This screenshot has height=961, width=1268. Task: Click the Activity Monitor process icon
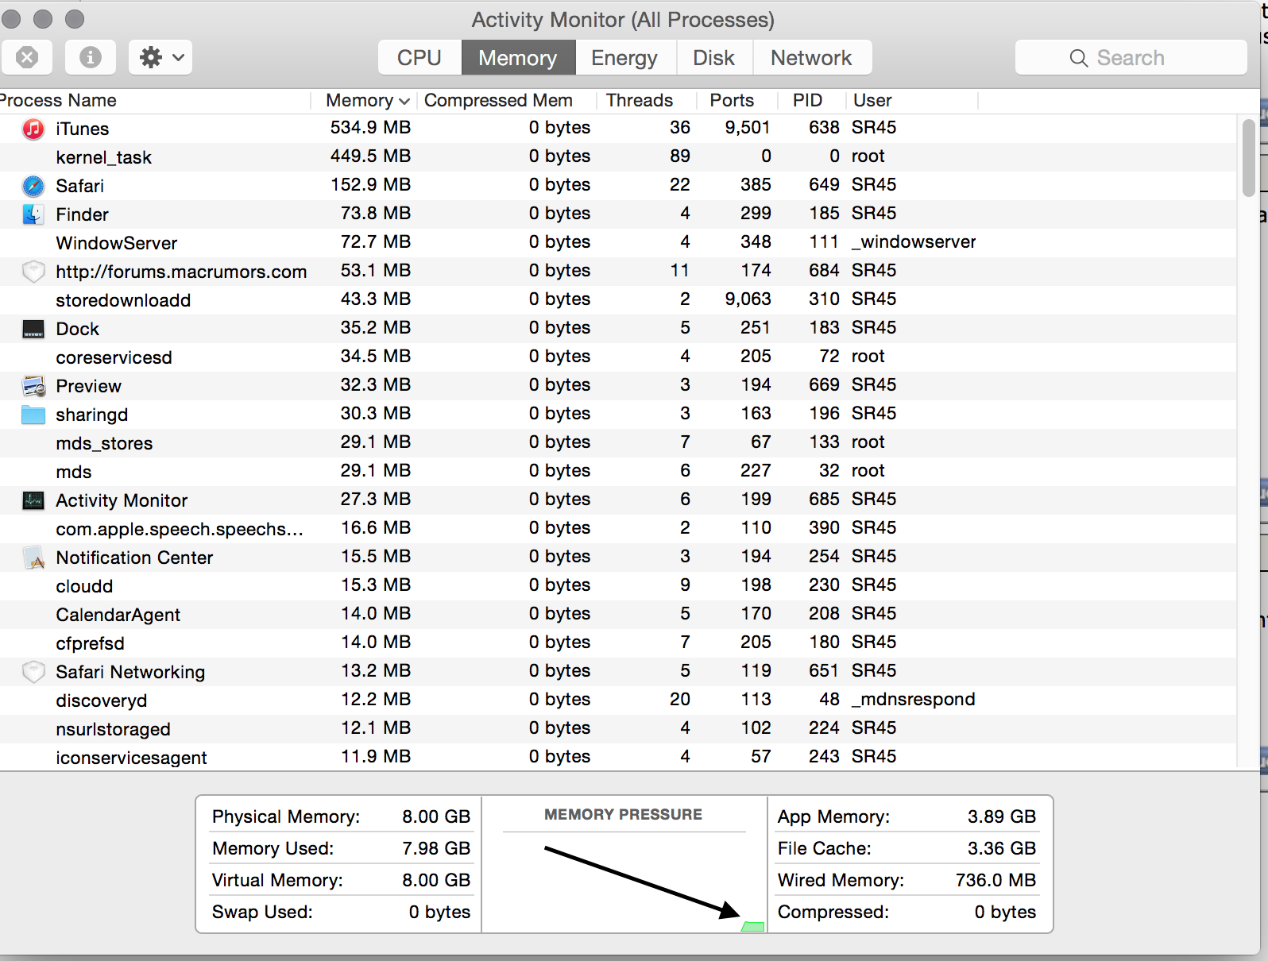click(33, 500)
